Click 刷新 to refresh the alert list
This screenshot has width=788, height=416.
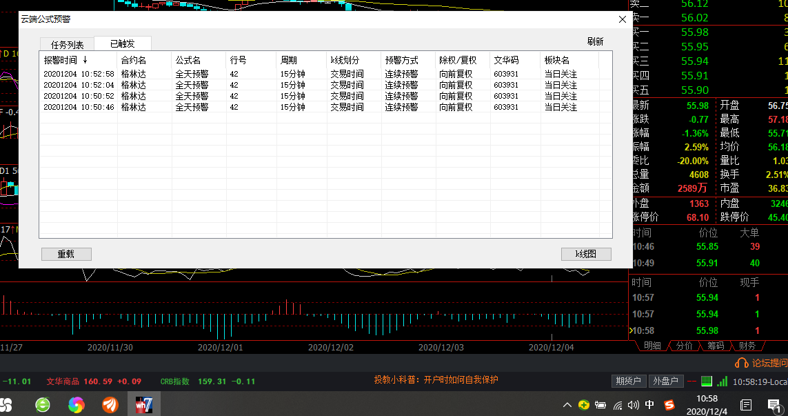(x=595, y=41)
